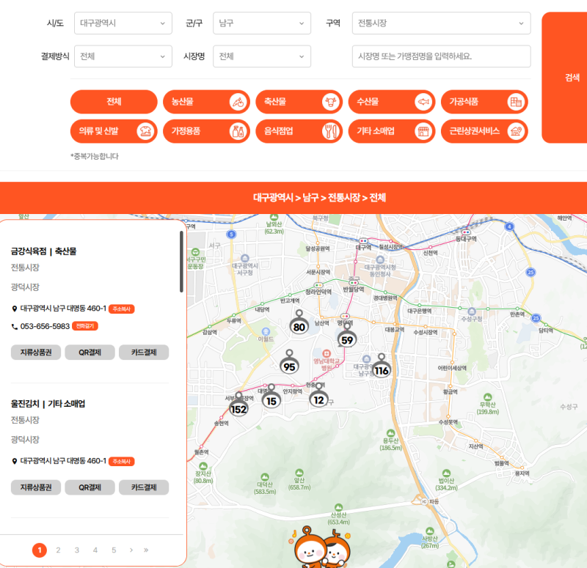Toggle the 의류 및 신발 category filter
The width and height of the screenshot is (587, 568).
point(114,131)
